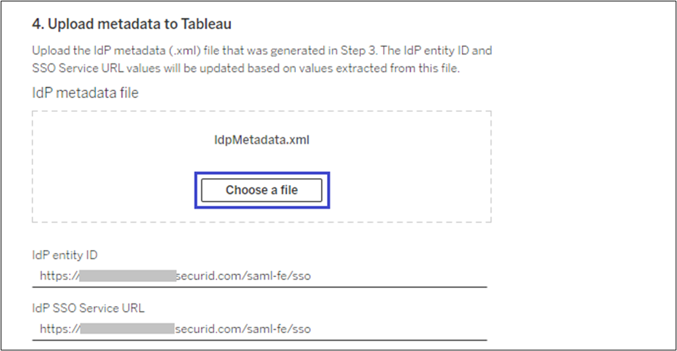Click the "https://" prefix in IdP entity ID
Screen dimensions: 677x351
tap(59, 276)
